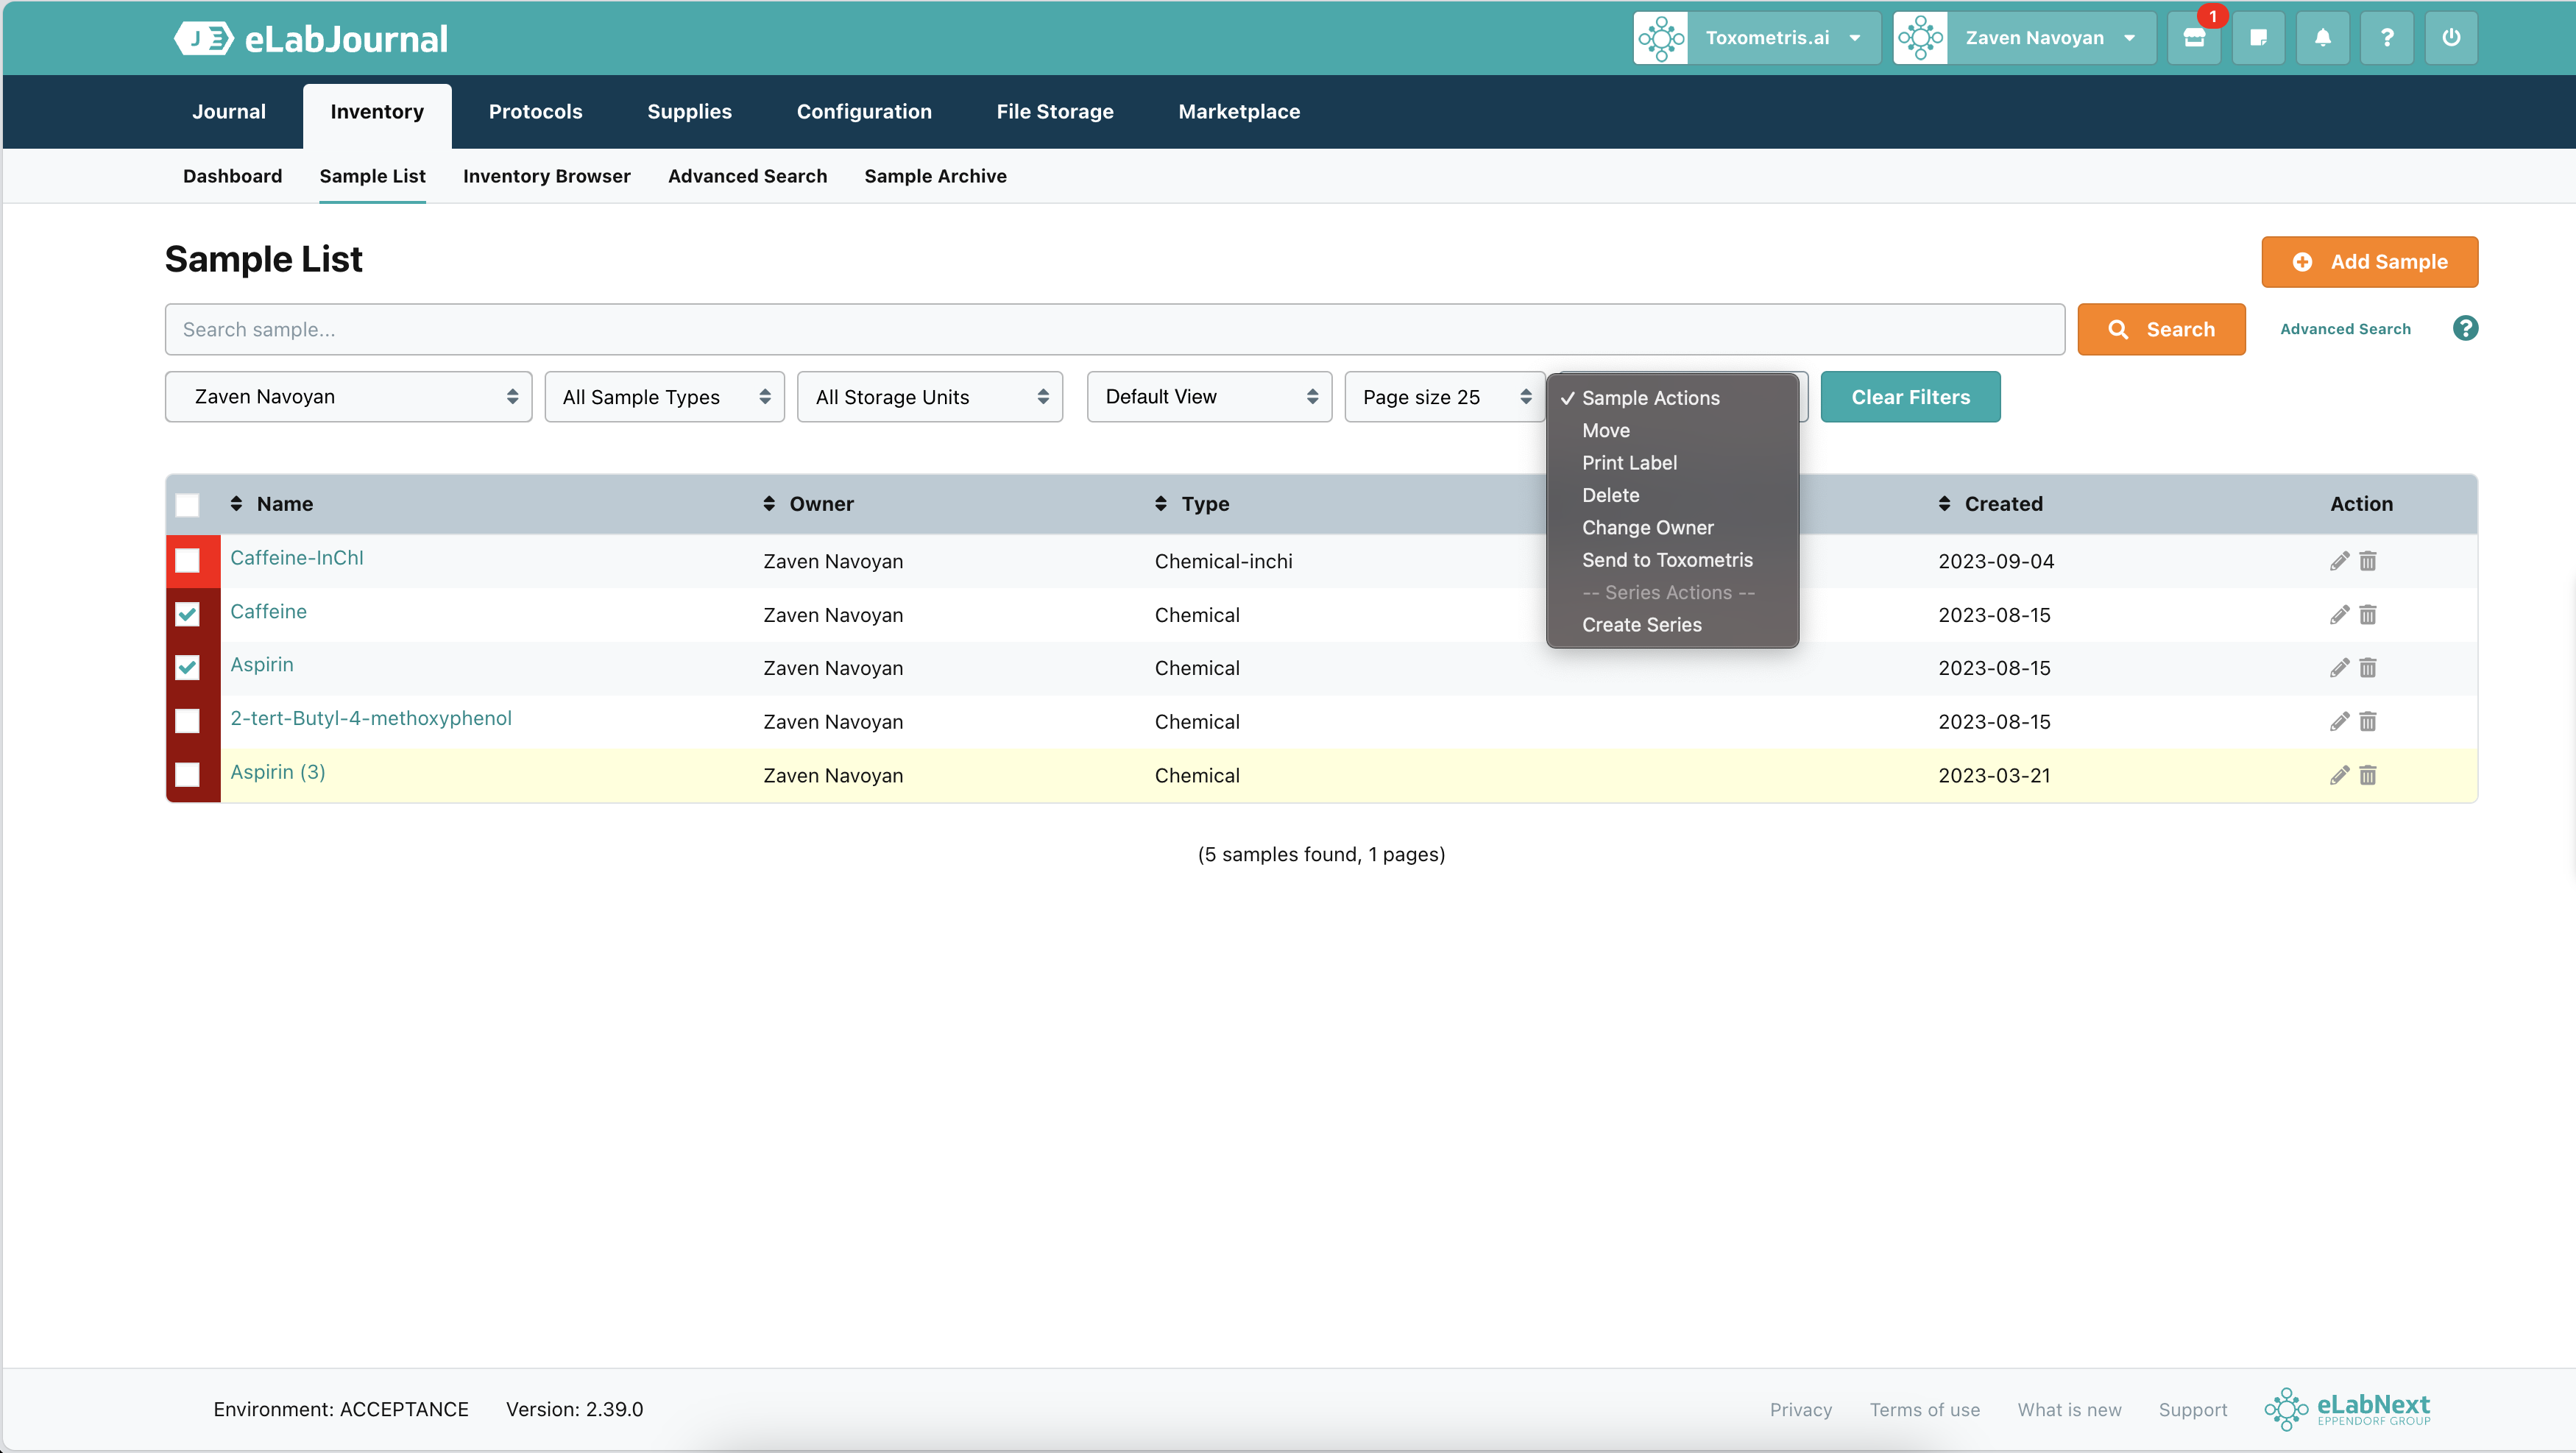Edit the Caffeine sample with pencil icon
The height and width of the screenshot is (1453, 2576).
click(x=2339, y=615)
